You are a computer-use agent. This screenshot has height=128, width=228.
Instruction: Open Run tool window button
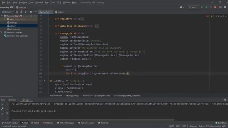25,123
